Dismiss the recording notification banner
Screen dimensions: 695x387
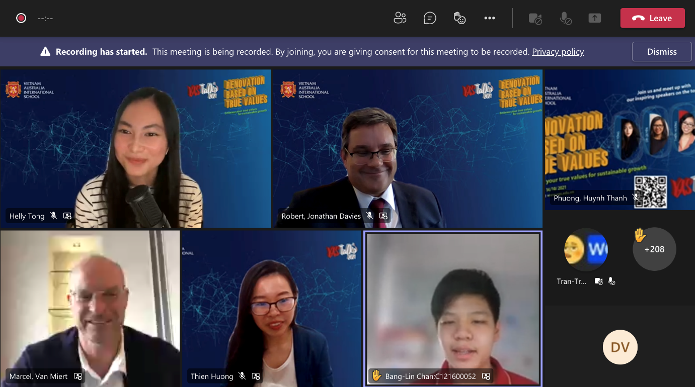pos(661,52)
